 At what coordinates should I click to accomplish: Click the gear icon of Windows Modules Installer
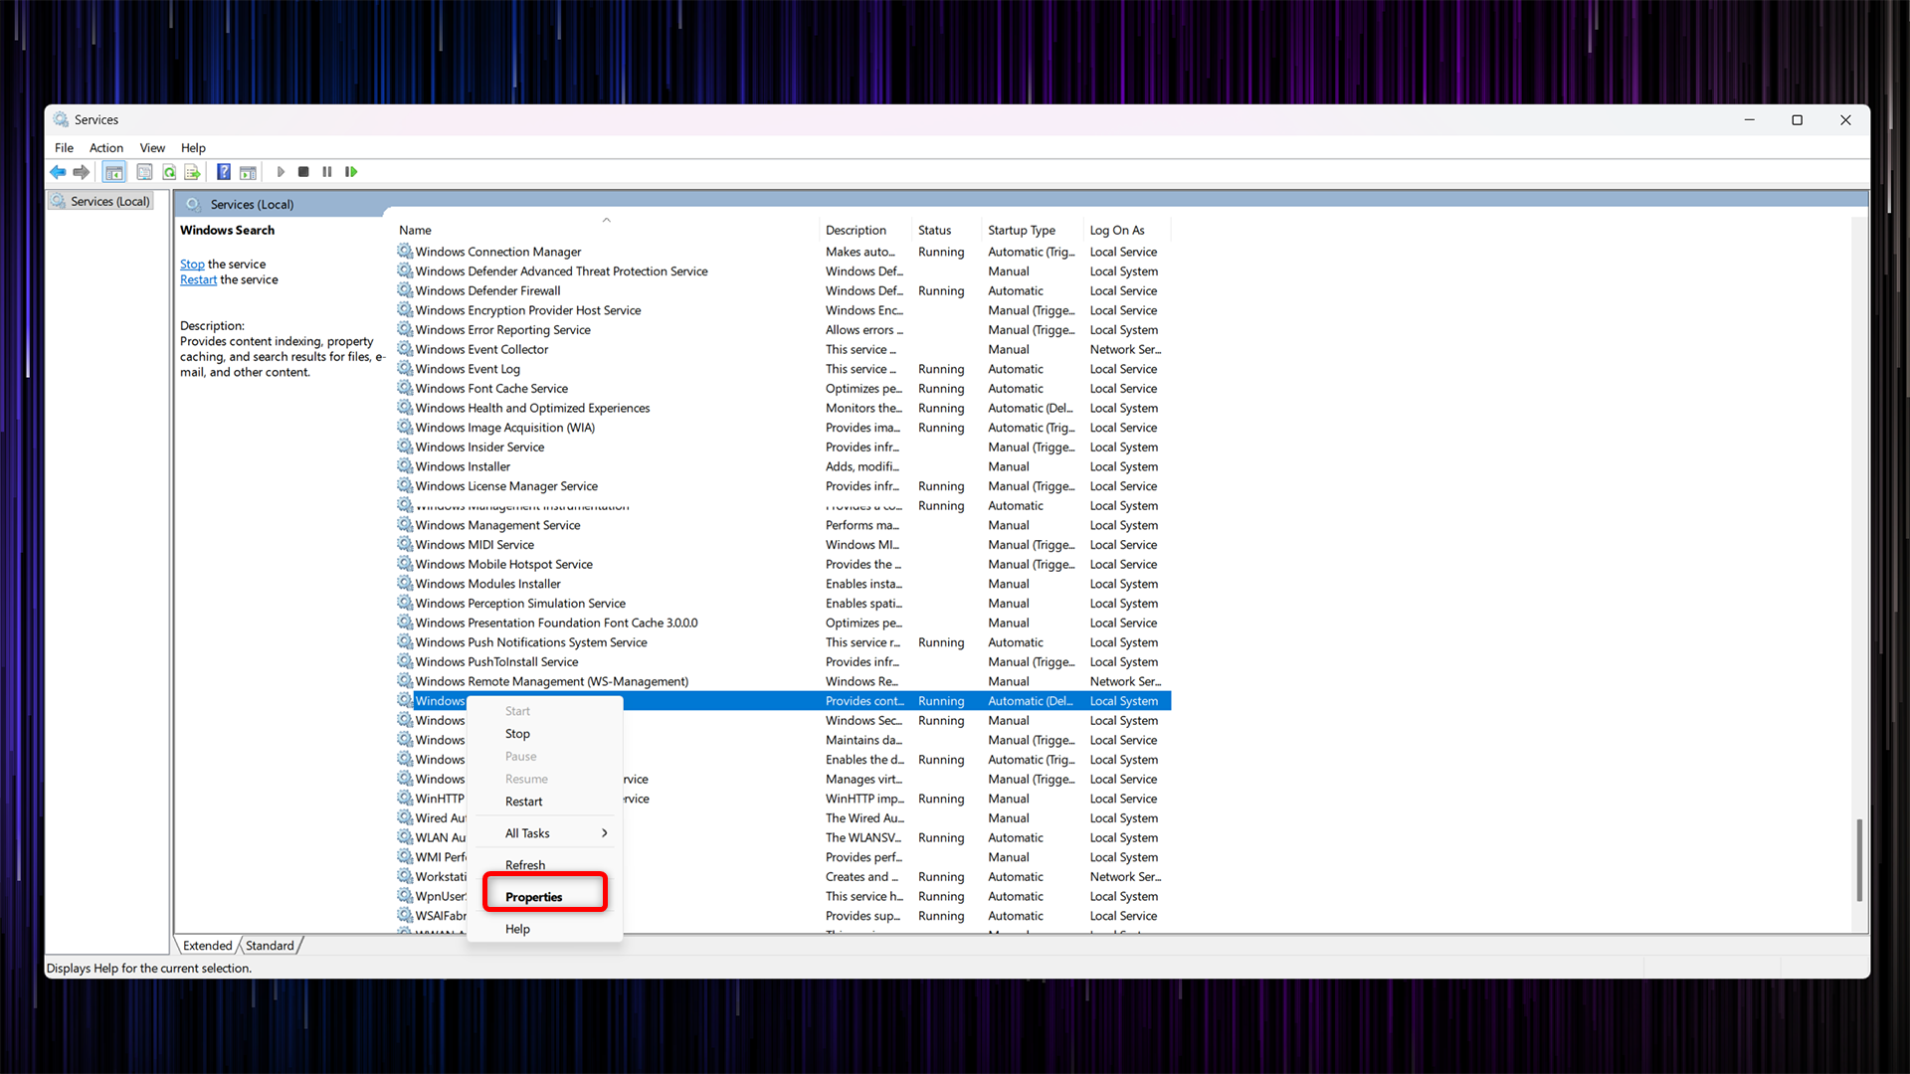click(x=405, y=584)
